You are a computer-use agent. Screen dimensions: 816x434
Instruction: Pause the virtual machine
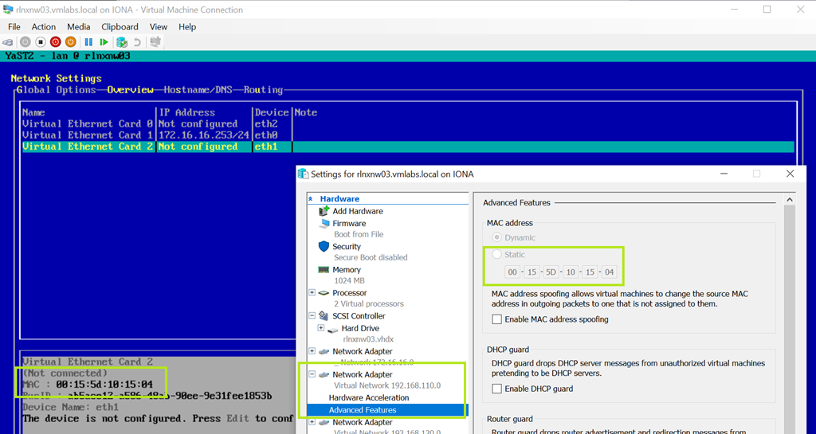pos(88,42)
